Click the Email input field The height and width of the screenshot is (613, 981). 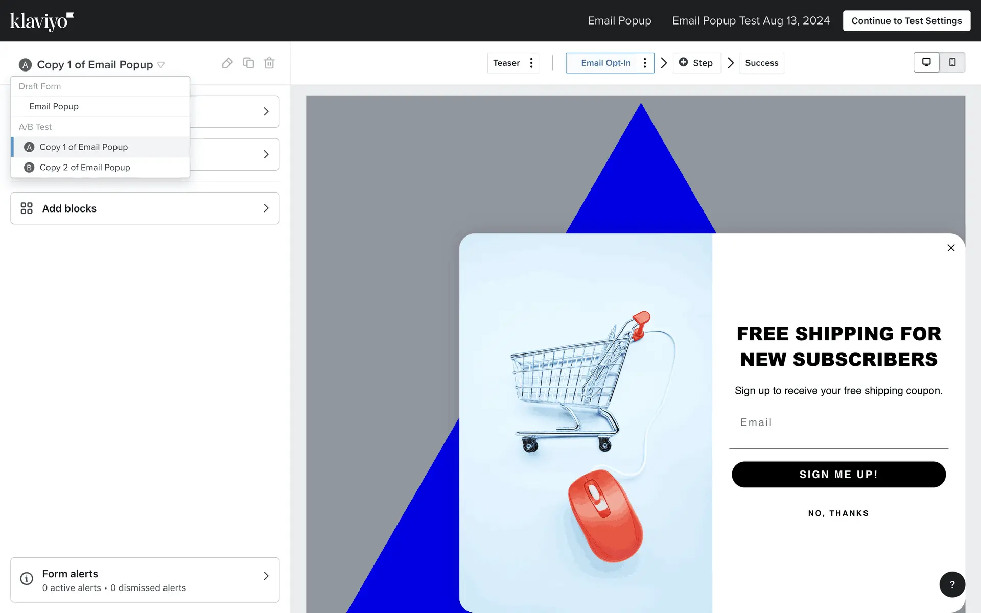(838, 423)
